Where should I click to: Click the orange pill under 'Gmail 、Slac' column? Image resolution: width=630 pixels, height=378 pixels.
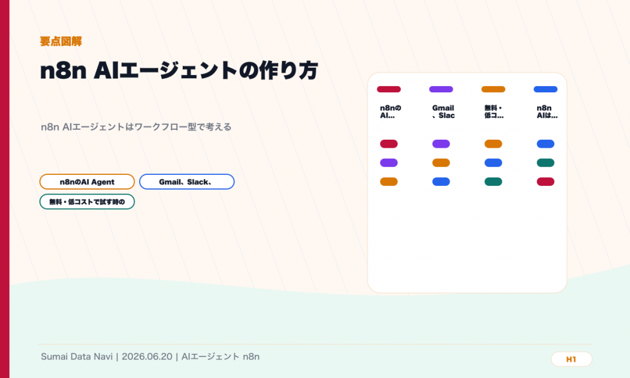(x=441, y=163)
